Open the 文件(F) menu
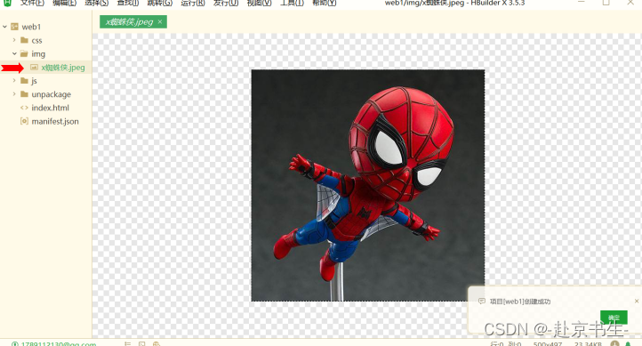 tap(32, 3)
